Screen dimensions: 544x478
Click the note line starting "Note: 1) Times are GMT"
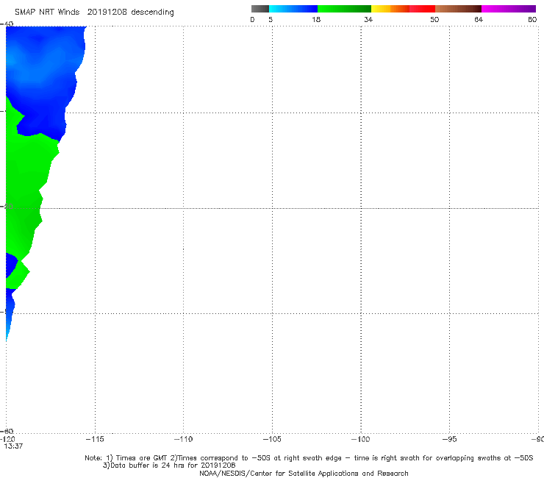[x=309, y=458]
